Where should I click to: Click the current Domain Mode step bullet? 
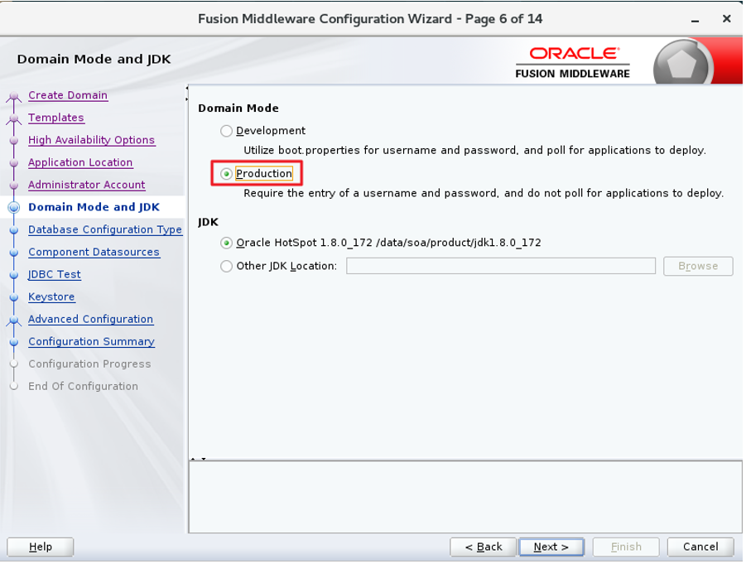tap(14, 208)
